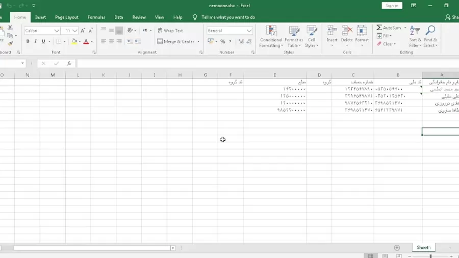The width and height of the screenshot is (459, 258).
Task: Adjust the zoom slider
Action: (x=430, y=256)
